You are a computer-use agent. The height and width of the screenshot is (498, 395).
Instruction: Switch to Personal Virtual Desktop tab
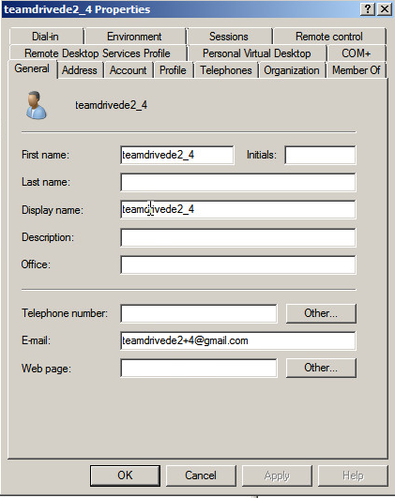coord(257,53)
